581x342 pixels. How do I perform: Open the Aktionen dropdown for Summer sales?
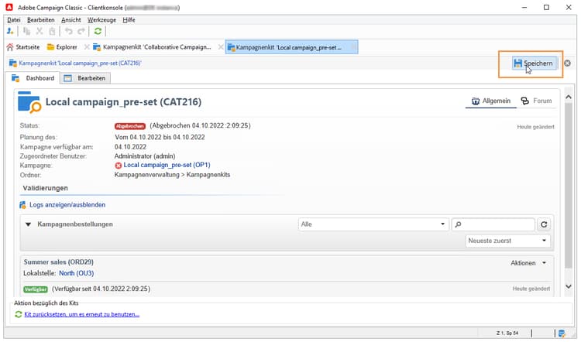click(528, 263)
